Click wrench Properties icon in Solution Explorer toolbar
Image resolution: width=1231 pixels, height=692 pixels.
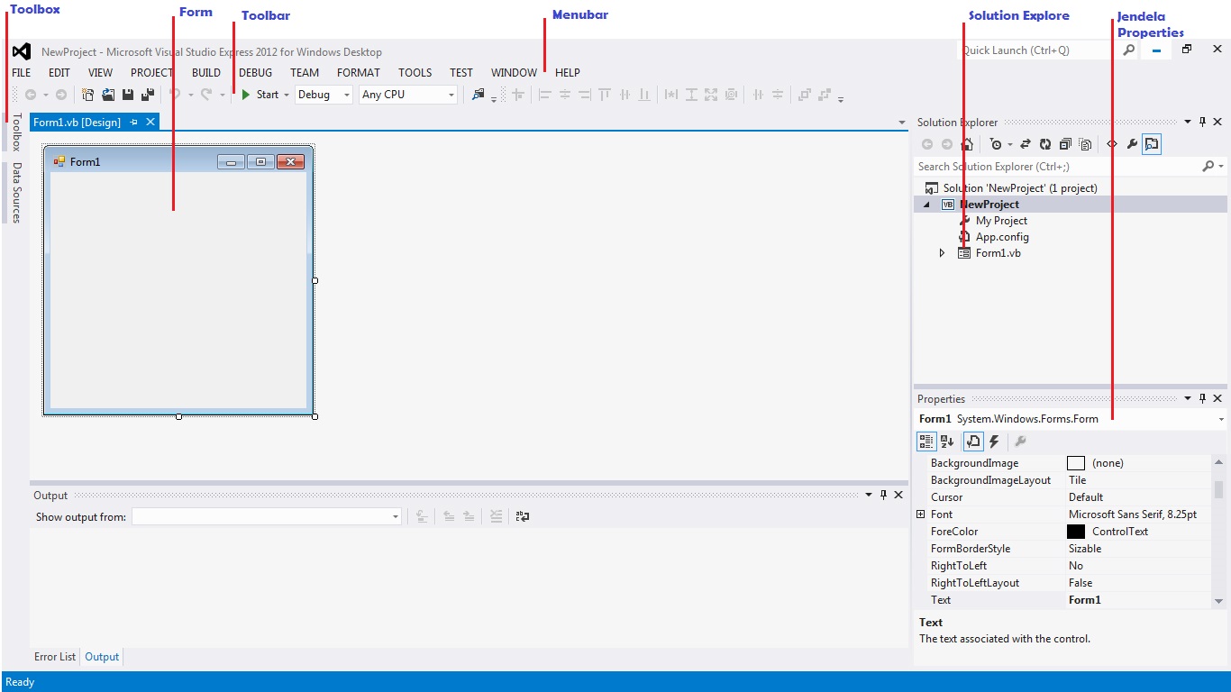pyautogui.click(x=1132, y=144)
